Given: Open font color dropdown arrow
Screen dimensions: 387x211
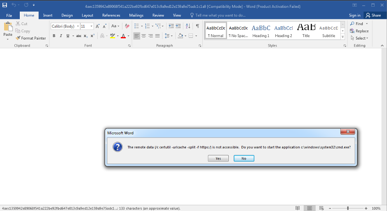Looking at the screenshot, I should pos(128,36).
